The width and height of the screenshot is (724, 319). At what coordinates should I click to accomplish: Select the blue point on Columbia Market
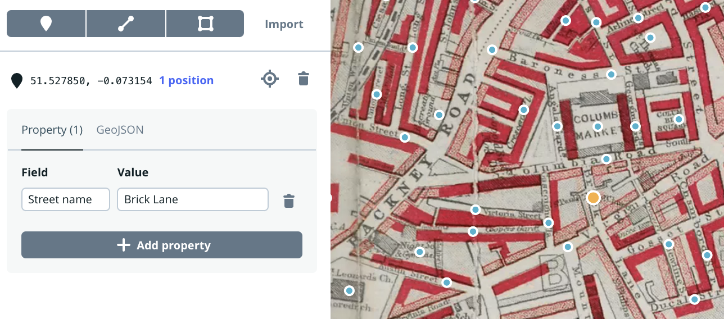598,126
